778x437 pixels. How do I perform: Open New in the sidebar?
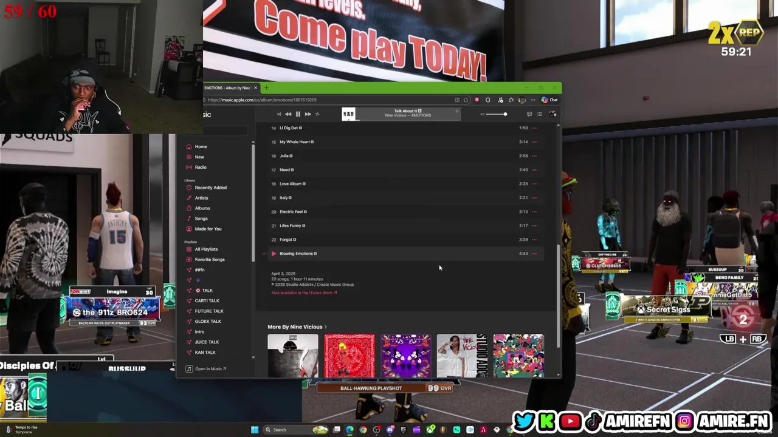(x=199, y=157)
